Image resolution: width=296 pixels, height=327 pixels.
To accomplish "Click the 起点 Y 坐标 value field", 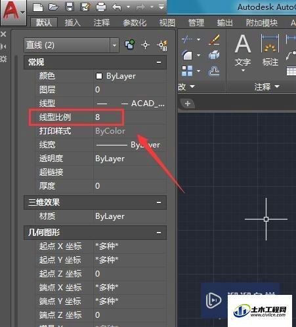I will (x=130, y=260).
